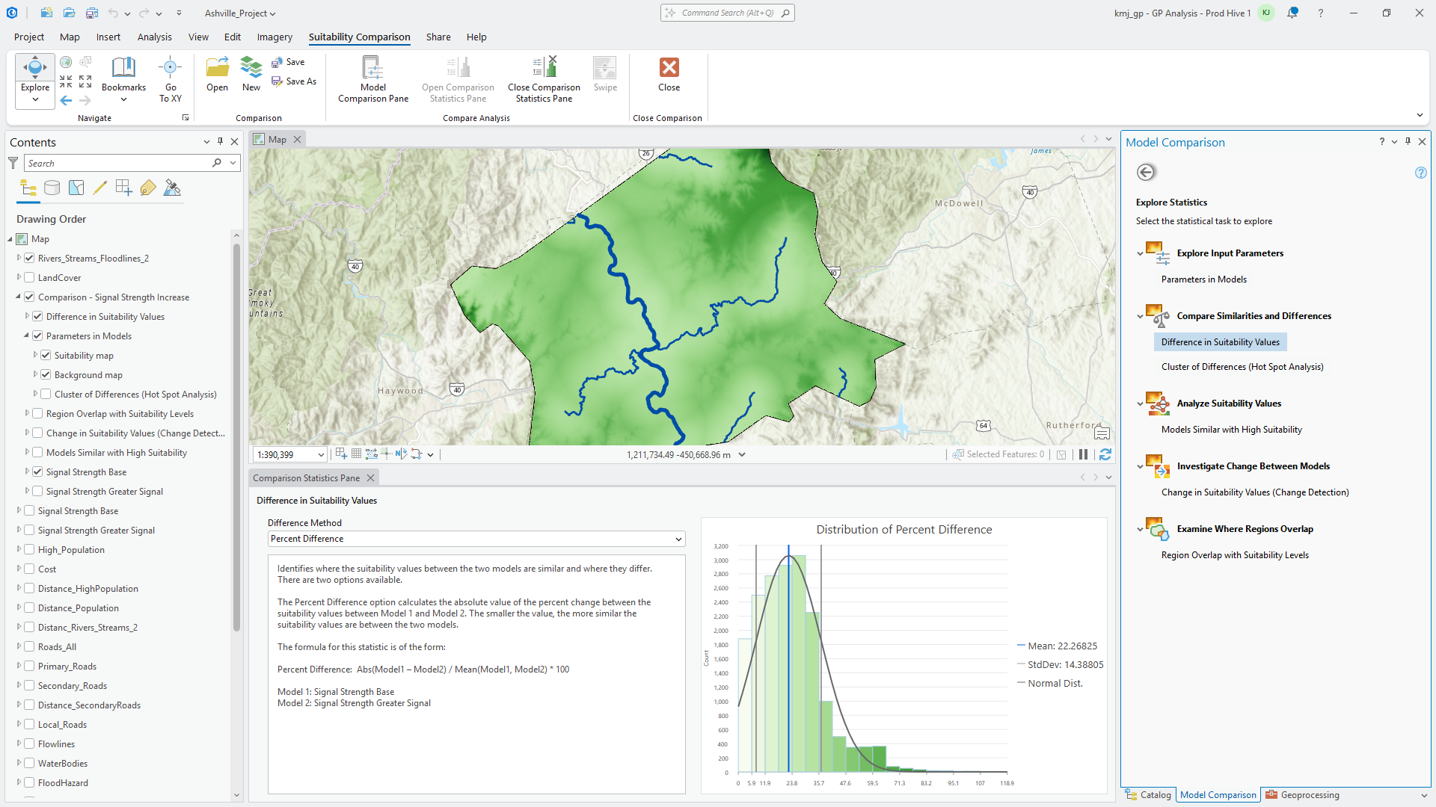Click the back arrow in Model Comparison
1436x807 pixels.
click(x=1146, y=173)
